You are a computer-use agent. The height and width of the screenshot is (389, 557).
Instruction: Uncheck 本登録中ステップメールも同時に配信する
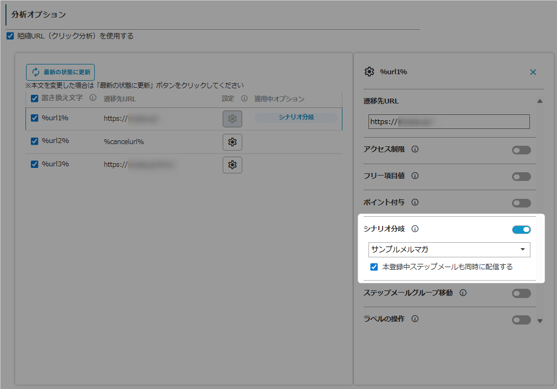374,267
